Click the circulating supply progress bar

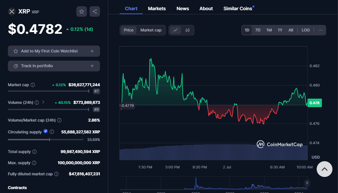coord(46,140)
